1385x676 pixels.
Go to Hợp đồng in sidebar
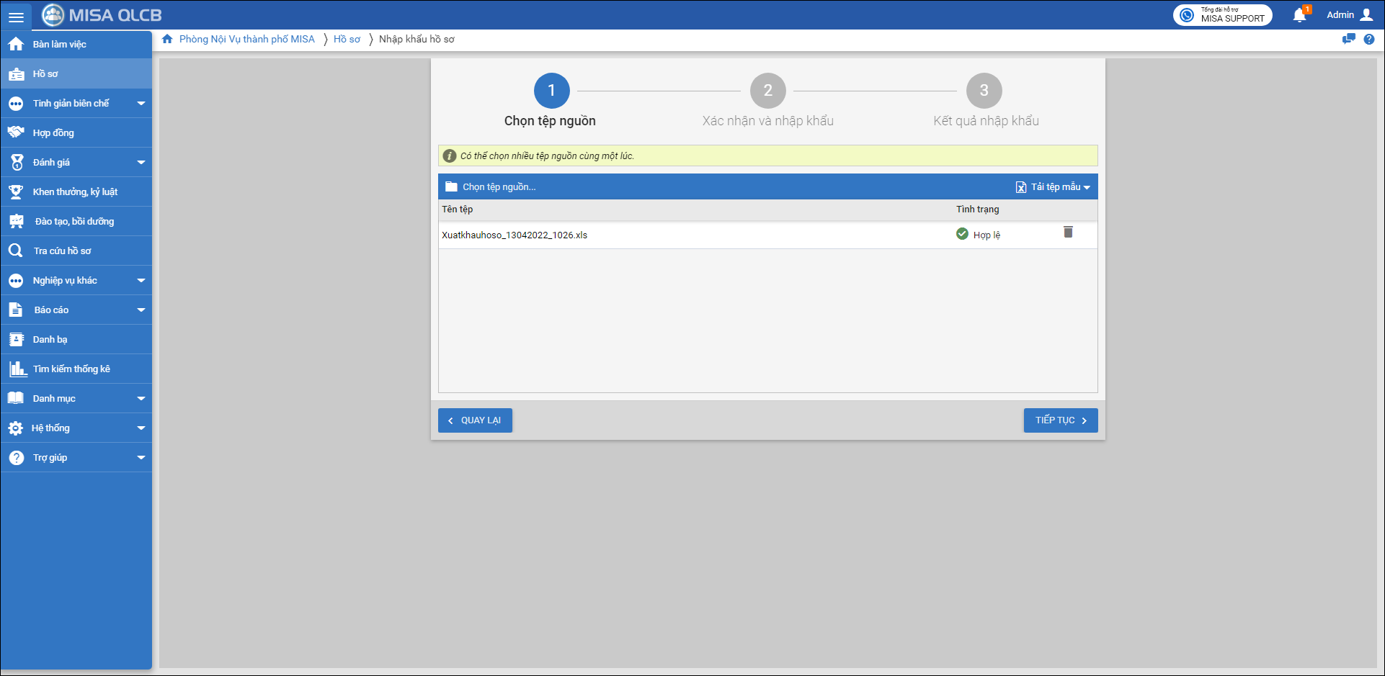[53, 133]
